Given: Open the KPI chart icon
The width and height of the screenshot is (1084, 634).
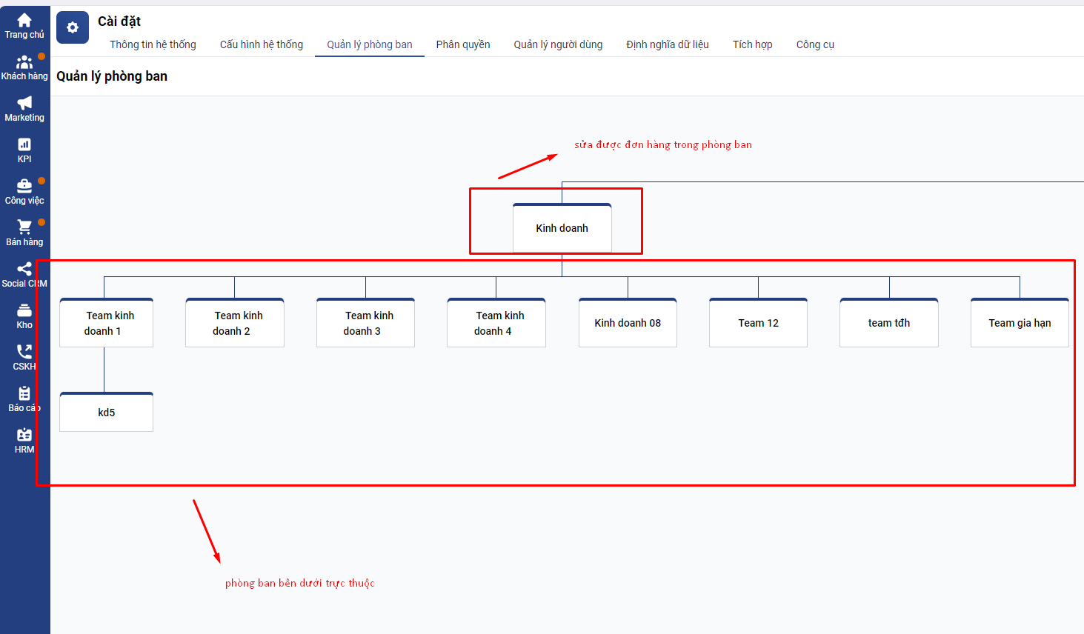Looking at the screenshot, I should (x=24, y=145).
